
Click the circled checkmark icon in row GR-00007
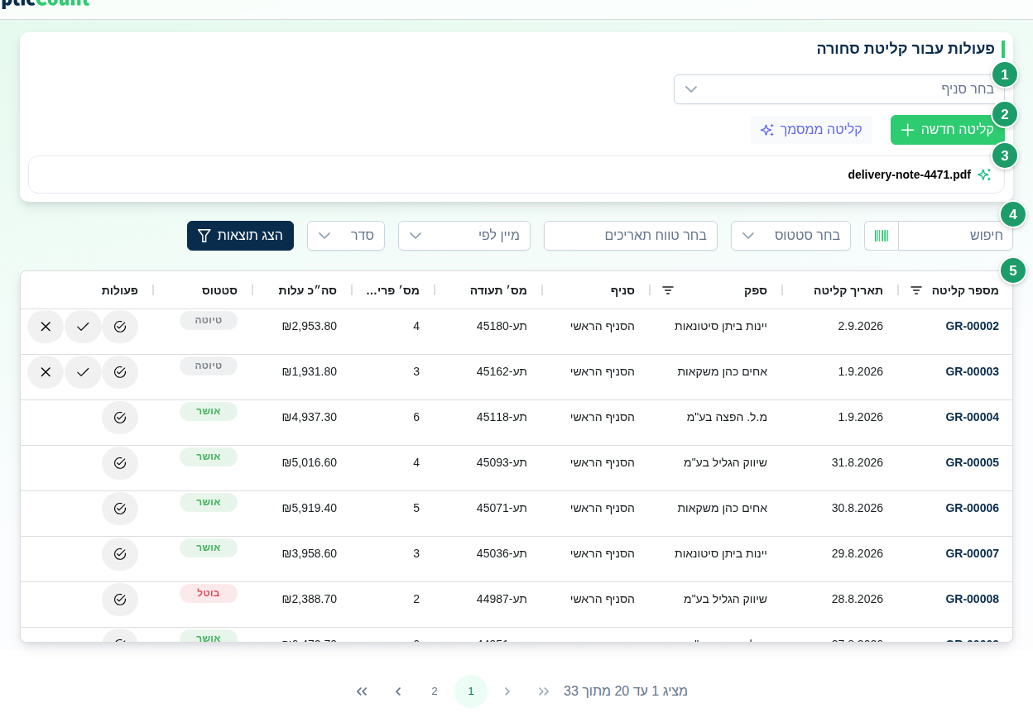pyautogui.click(x=120, y=554)
